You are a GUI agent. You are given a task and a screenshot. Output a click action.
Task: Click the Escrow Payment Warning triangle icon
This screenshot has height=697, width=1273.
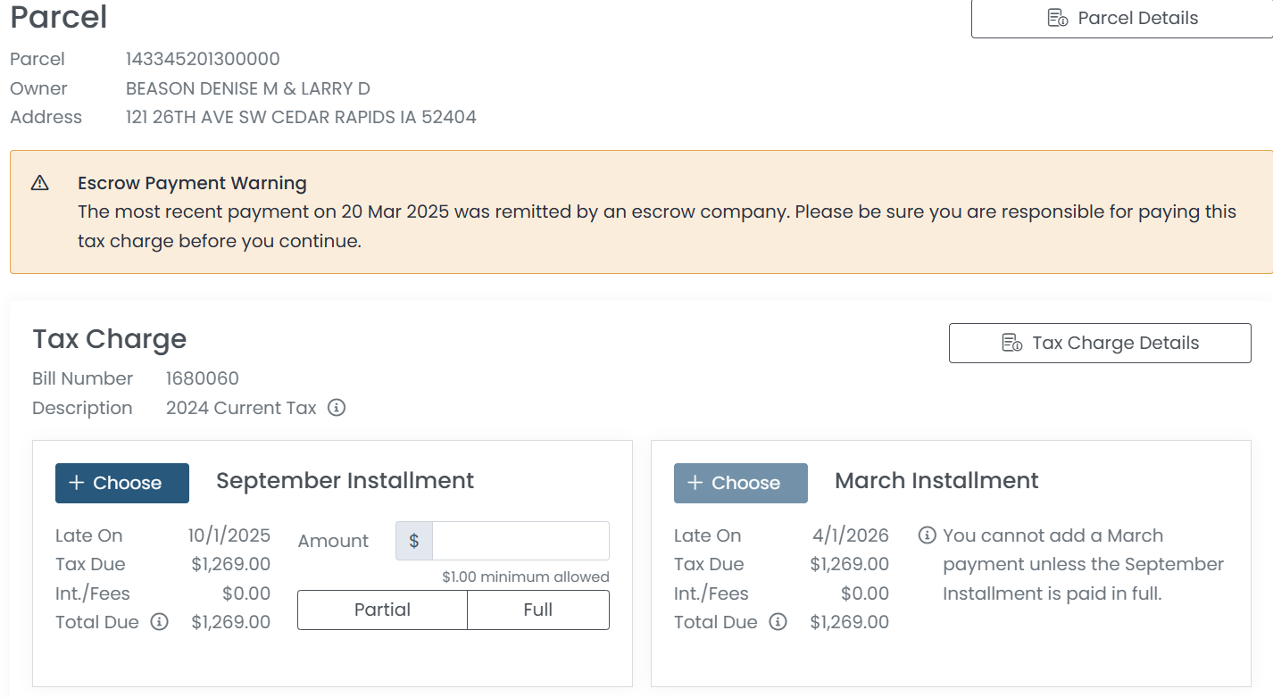(x=39, y=183)
